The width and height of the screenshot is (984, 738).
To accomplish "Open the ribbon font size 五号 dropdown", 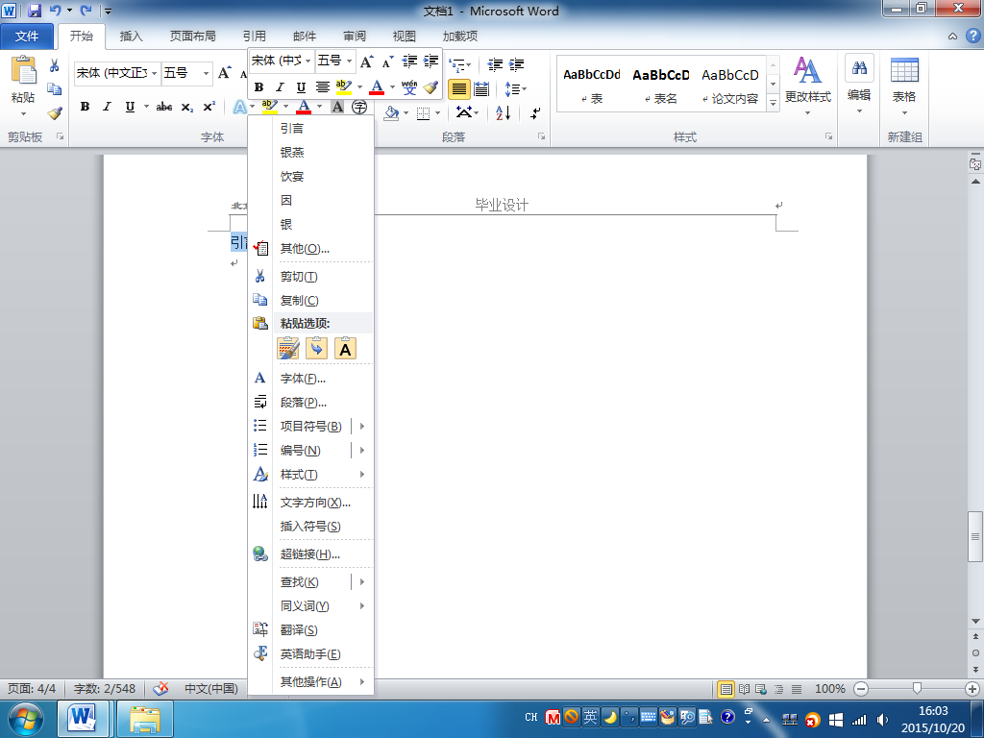I will click(x=206, y=73).
